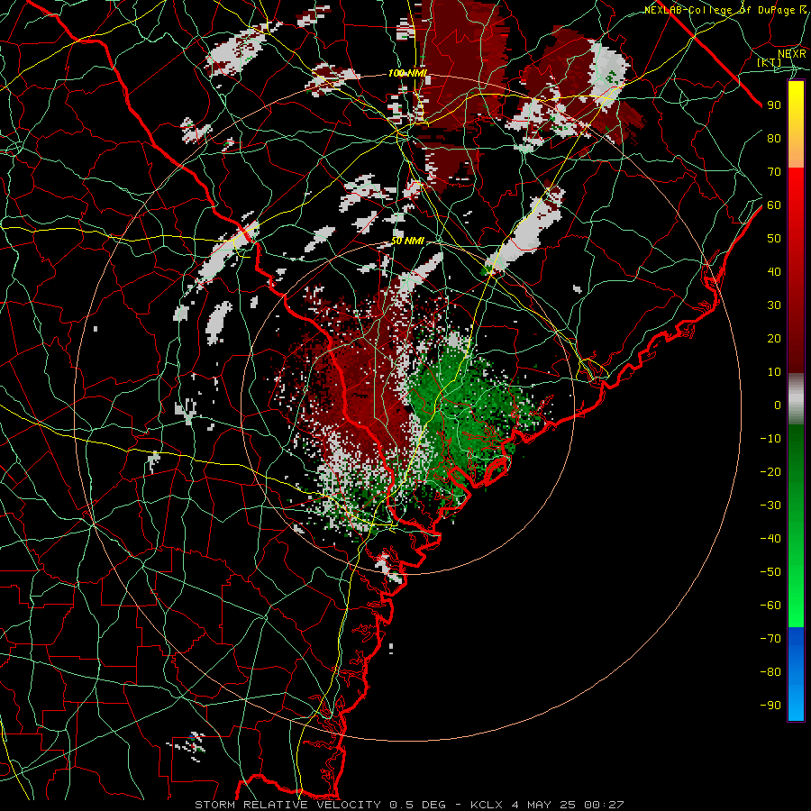The image size is (811, 811).
Task: Click the 20 value on the velocity scale
Action: (x=774, y=338)
